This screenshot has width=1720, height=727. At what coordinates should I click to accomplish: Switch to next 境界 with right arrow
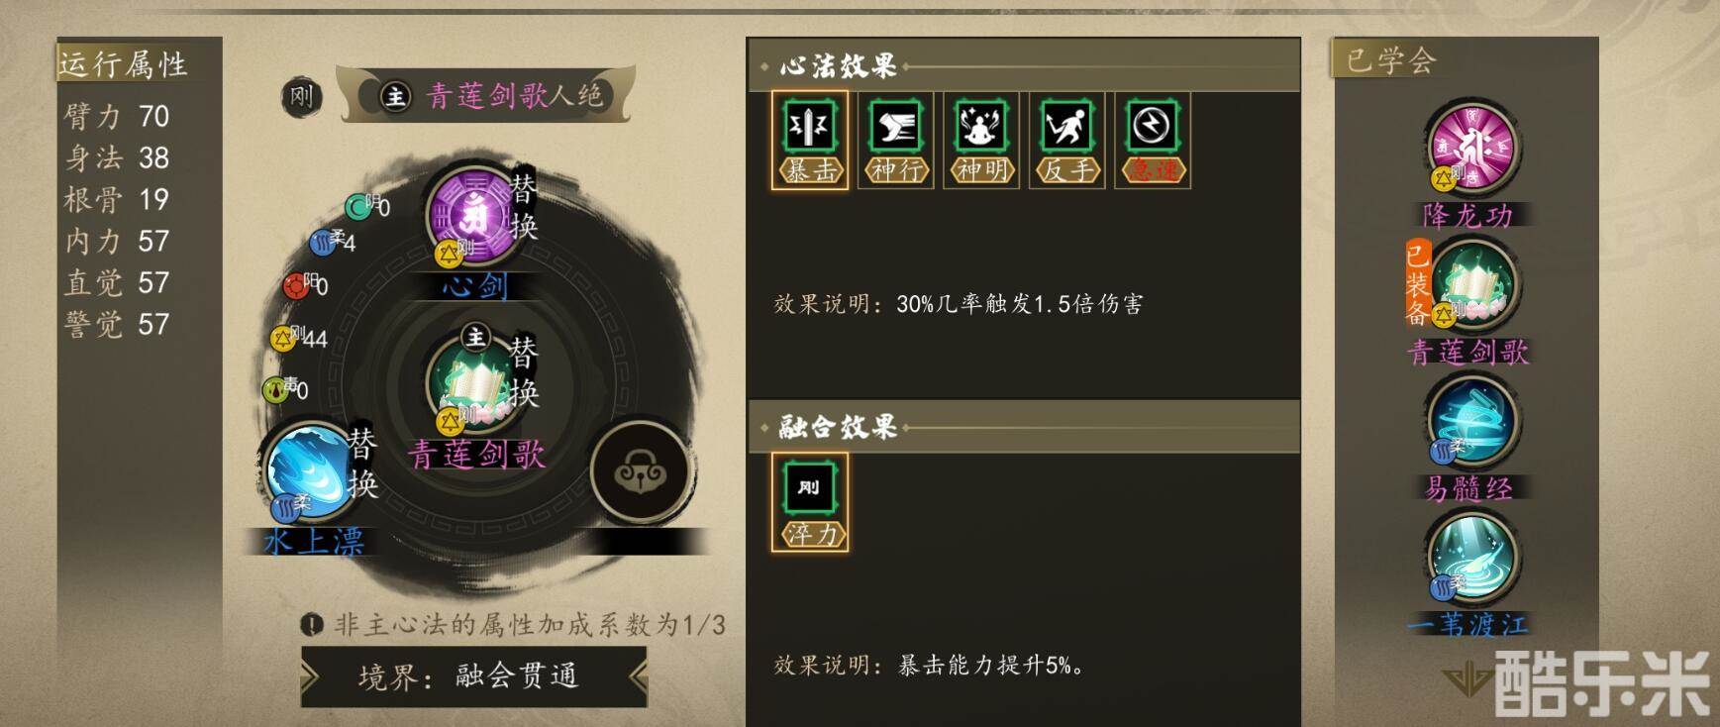[x=638, y=677]
